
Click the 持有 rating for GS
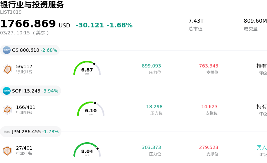(x=261, y=66)
